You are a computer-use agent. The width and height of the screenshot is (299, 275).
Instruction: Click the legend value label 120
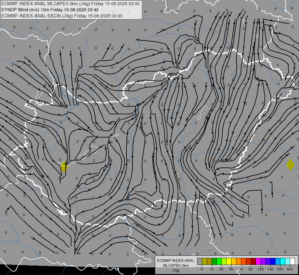pyautogui.click(x=261, y=269)
